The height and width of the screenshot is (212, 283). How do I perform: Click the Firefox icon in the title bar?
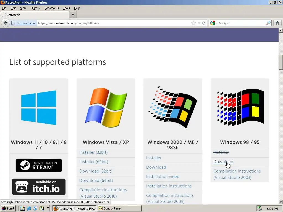pyautogui.click(x=2, y=2)
